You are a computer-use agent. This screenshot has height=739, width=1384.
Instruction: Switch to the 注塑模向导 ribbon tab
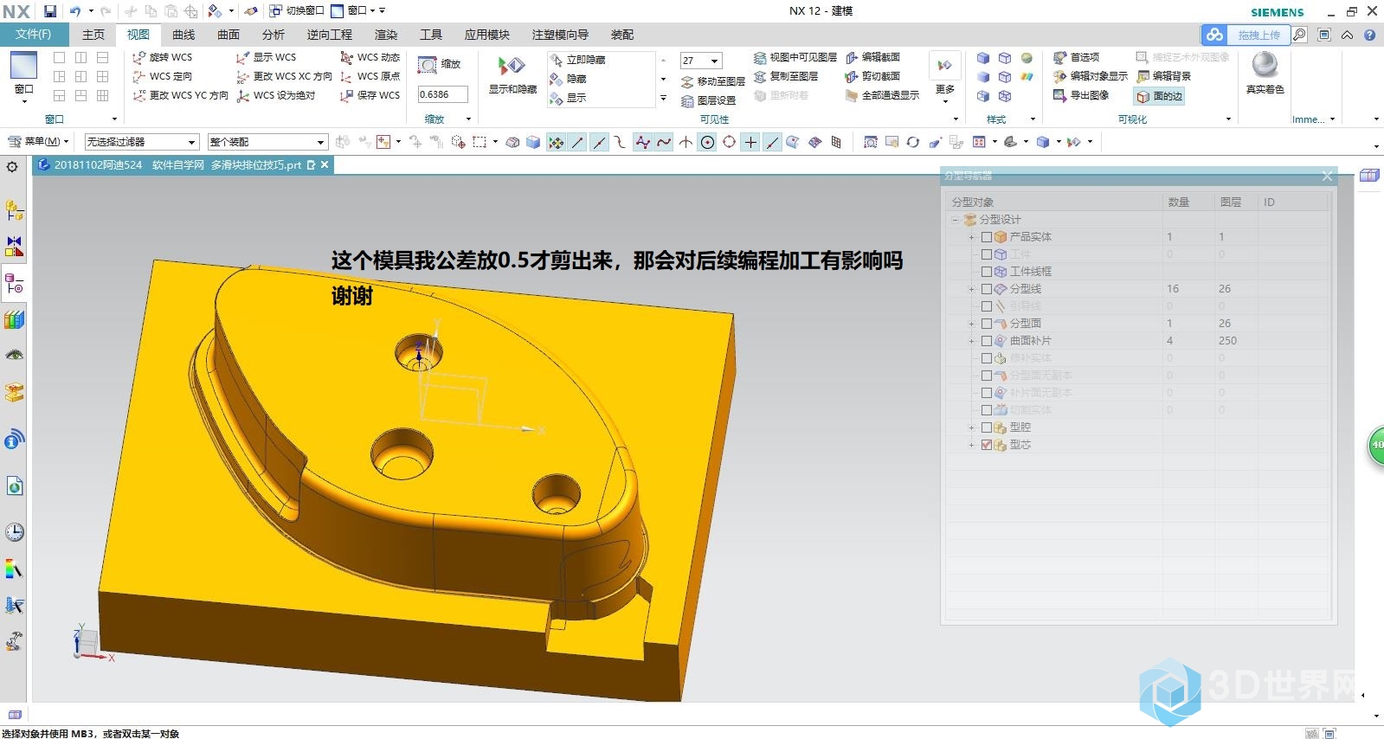point(560,35)
